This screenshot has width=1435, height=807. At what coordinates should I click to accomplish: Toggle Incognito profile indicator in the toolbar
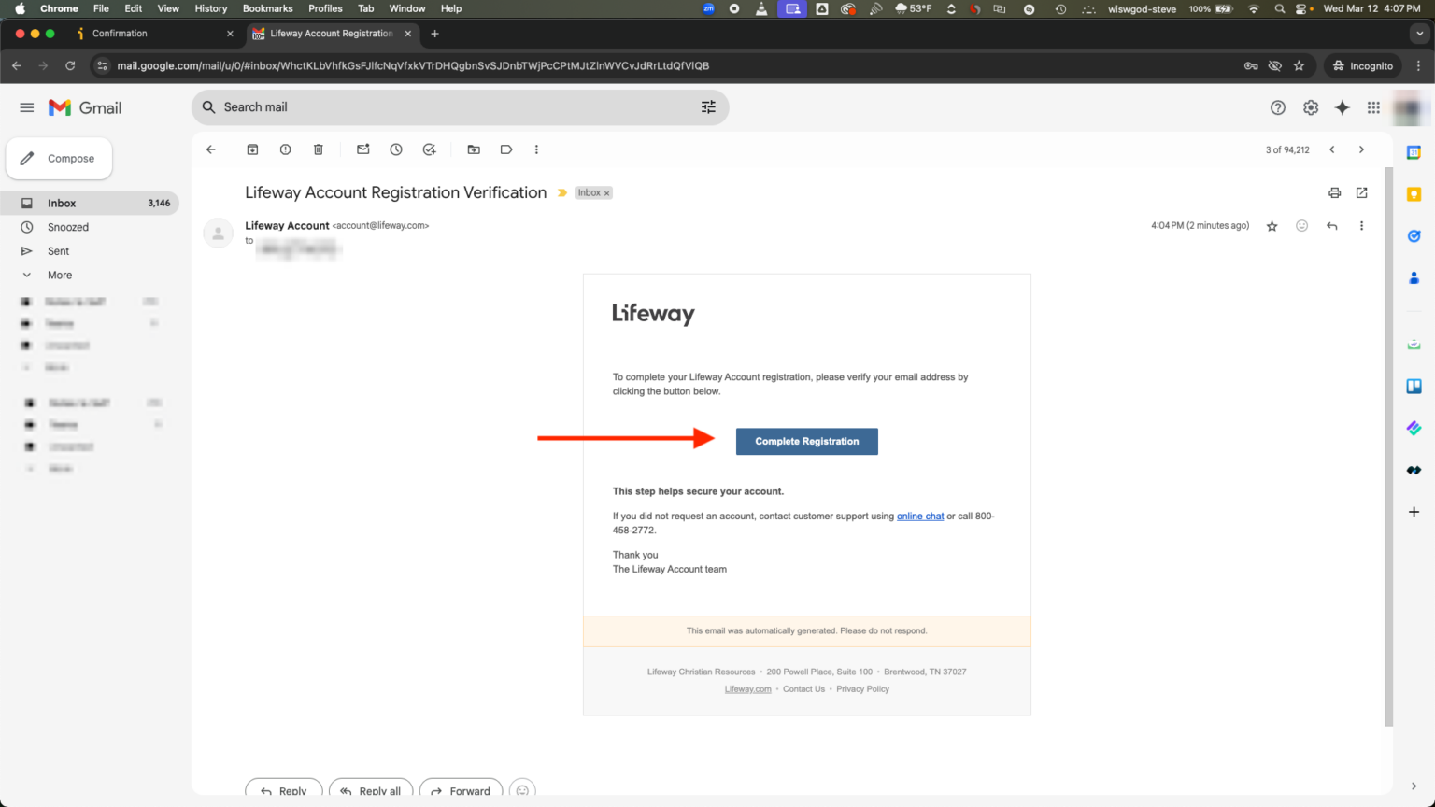coord(1362,65)
